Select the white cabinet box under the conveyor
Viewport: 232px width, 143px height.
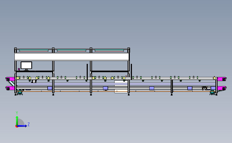coord(121,87)
